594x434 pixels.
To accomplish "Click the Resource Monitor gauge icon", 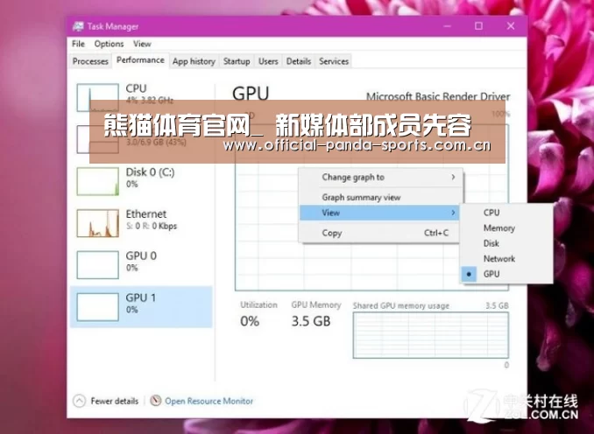I will tap(156, 401).
